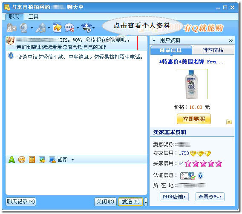This screenshot has width=242, height=214.
Task: Click the 截图 screenshot button
Action: click(x=58, y=160)
